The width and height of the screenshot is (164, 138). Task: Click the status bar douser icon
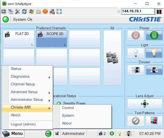tap(129, 134)
